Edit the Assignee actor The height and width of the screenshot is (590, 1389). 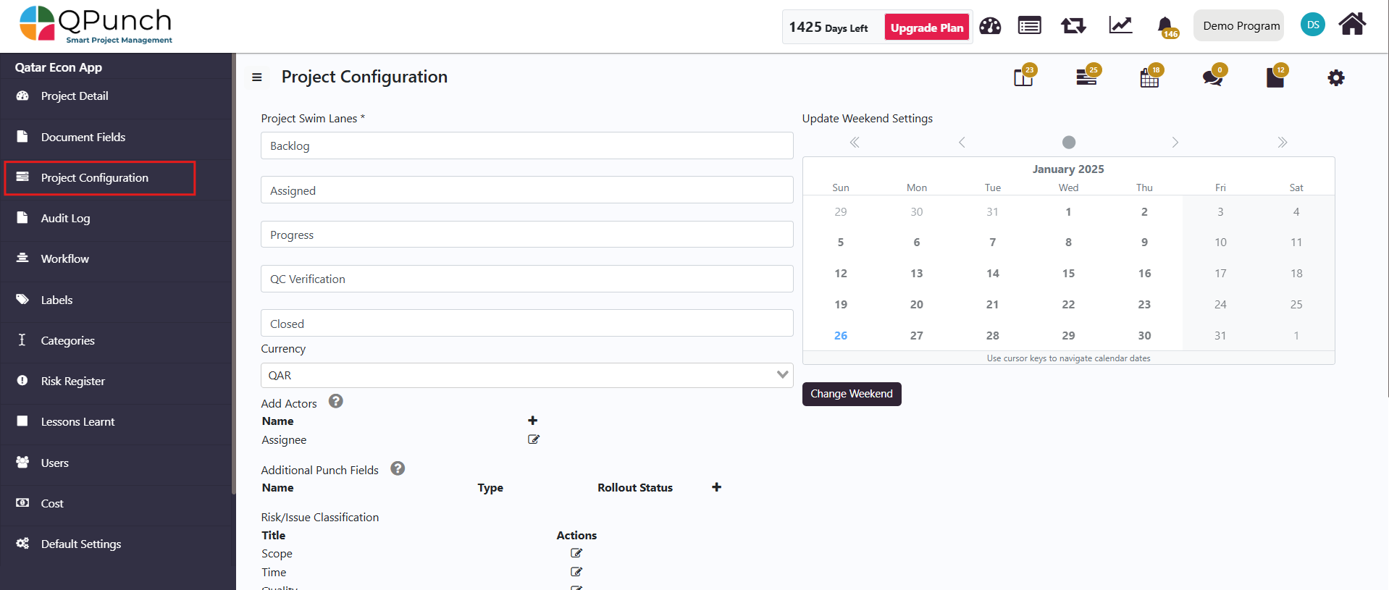(x=533, y=439)
